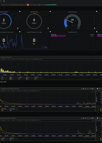The width and height of the screenshot is (102, 143).
Task: Open the 2 labels dropdown in cpu_some_pressure chart
Action: click(x=26, y=91)
